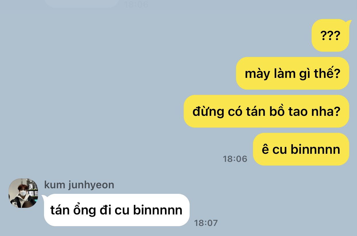This screenshot has width=357, height=236.
Task: Tap the cut-off message bubble at the top
Action: pos(82,3)
